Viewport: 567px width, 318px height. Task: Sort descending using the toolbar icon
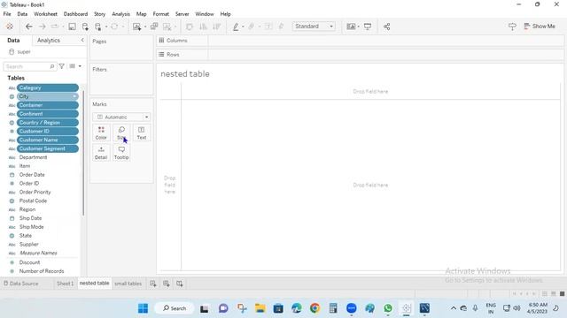[216, 26]
